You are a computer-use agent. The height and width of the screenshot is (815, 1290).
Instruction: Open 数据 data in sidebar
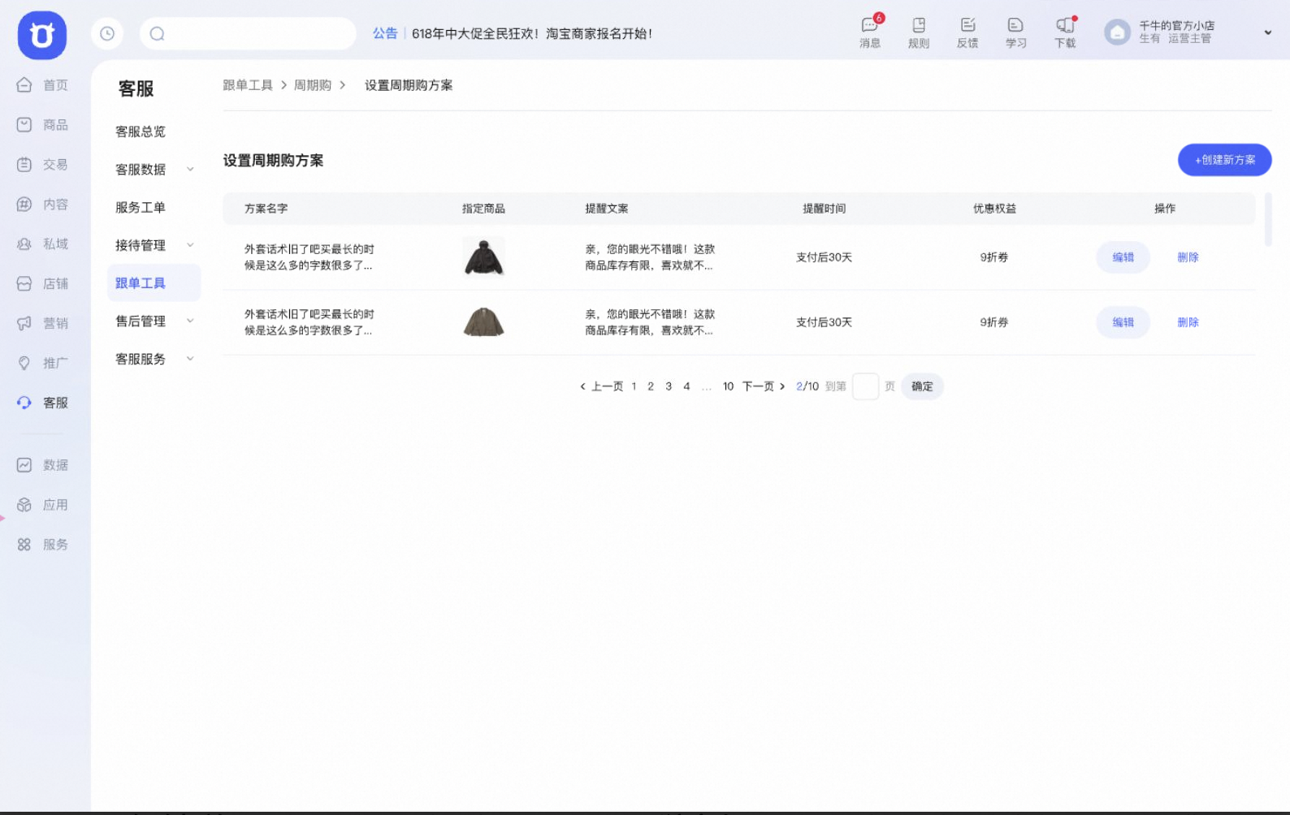coord(42,465)
